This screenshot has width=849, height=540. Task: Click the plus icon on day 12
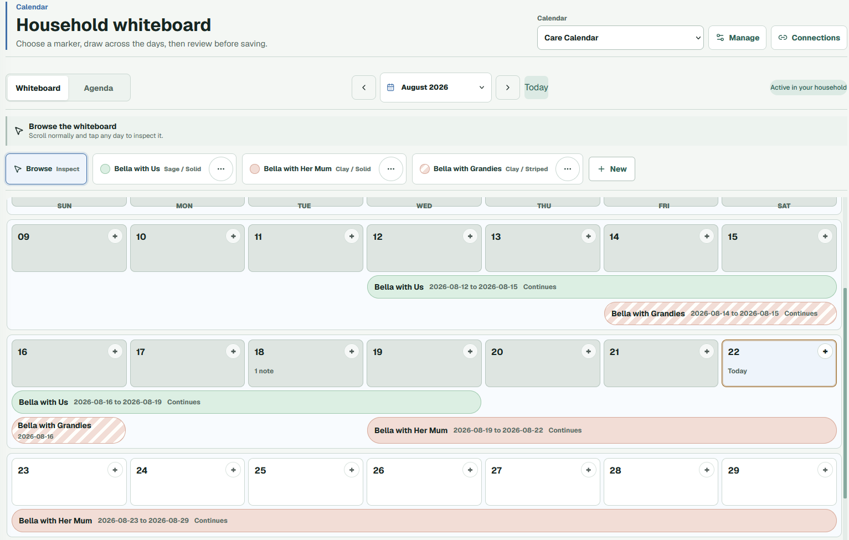[470, 236]
